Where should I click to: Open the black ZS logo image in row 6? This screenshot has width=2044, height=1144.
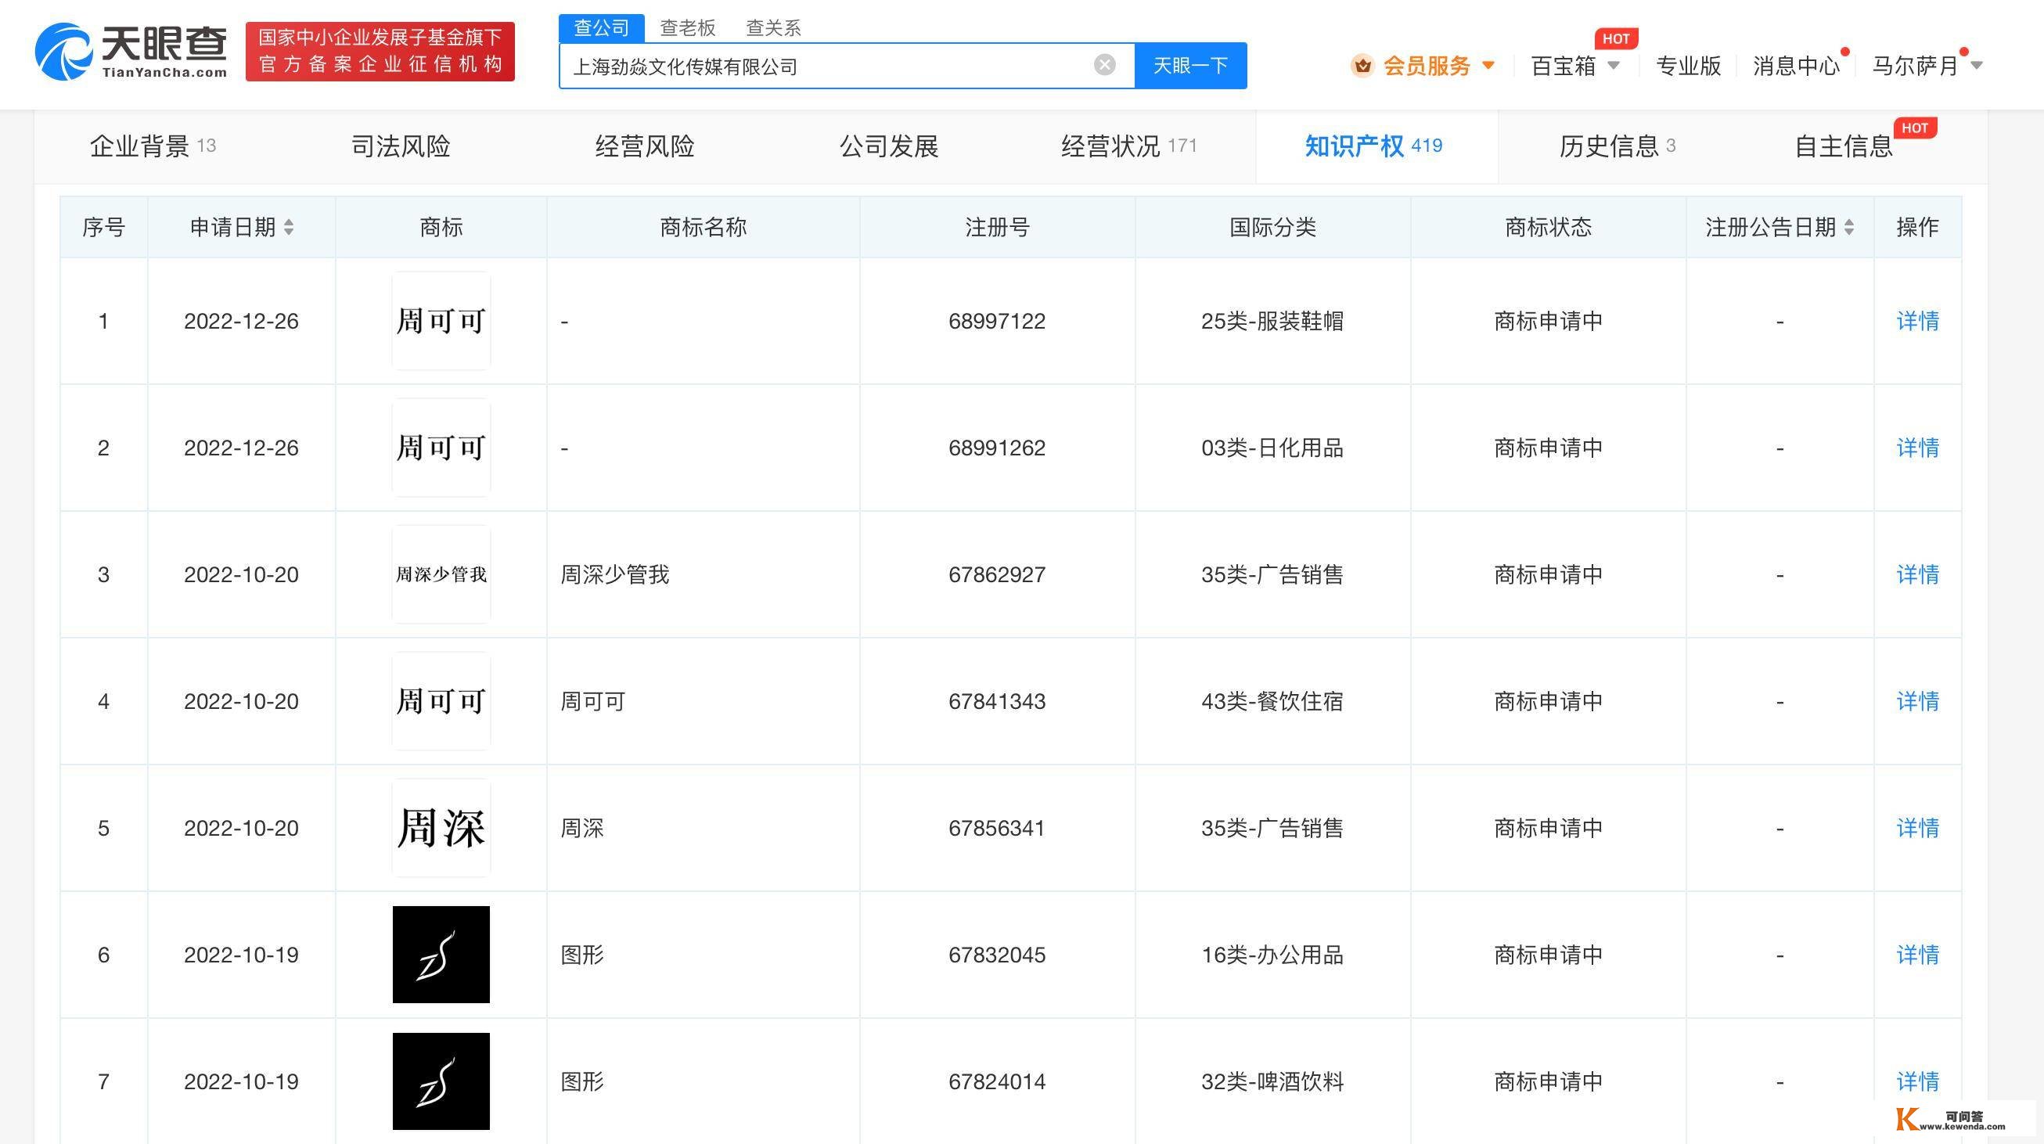(441, 955)
